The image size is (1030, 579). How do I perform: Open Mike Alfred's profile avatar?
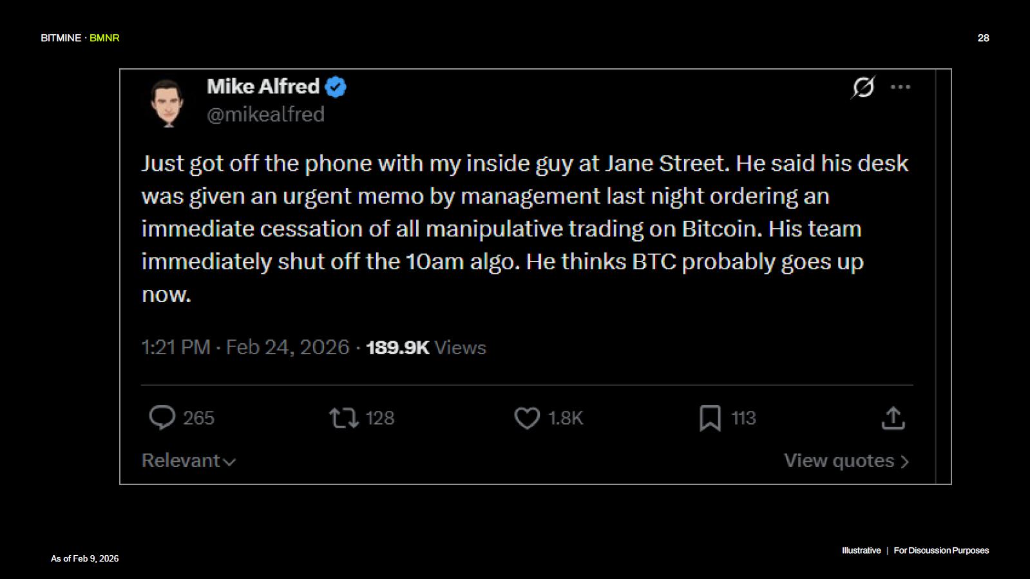[x=167, y=103]
